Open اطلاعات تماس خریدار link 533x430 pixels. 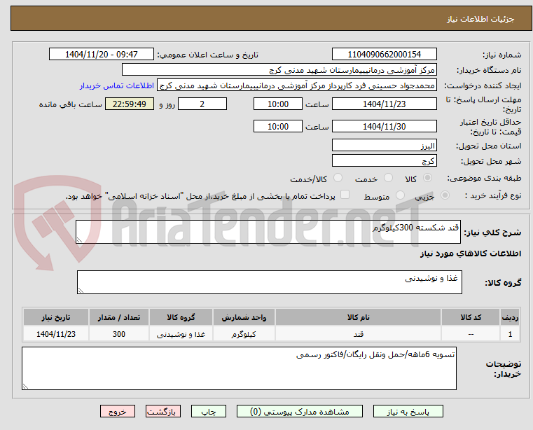[116, 85]
